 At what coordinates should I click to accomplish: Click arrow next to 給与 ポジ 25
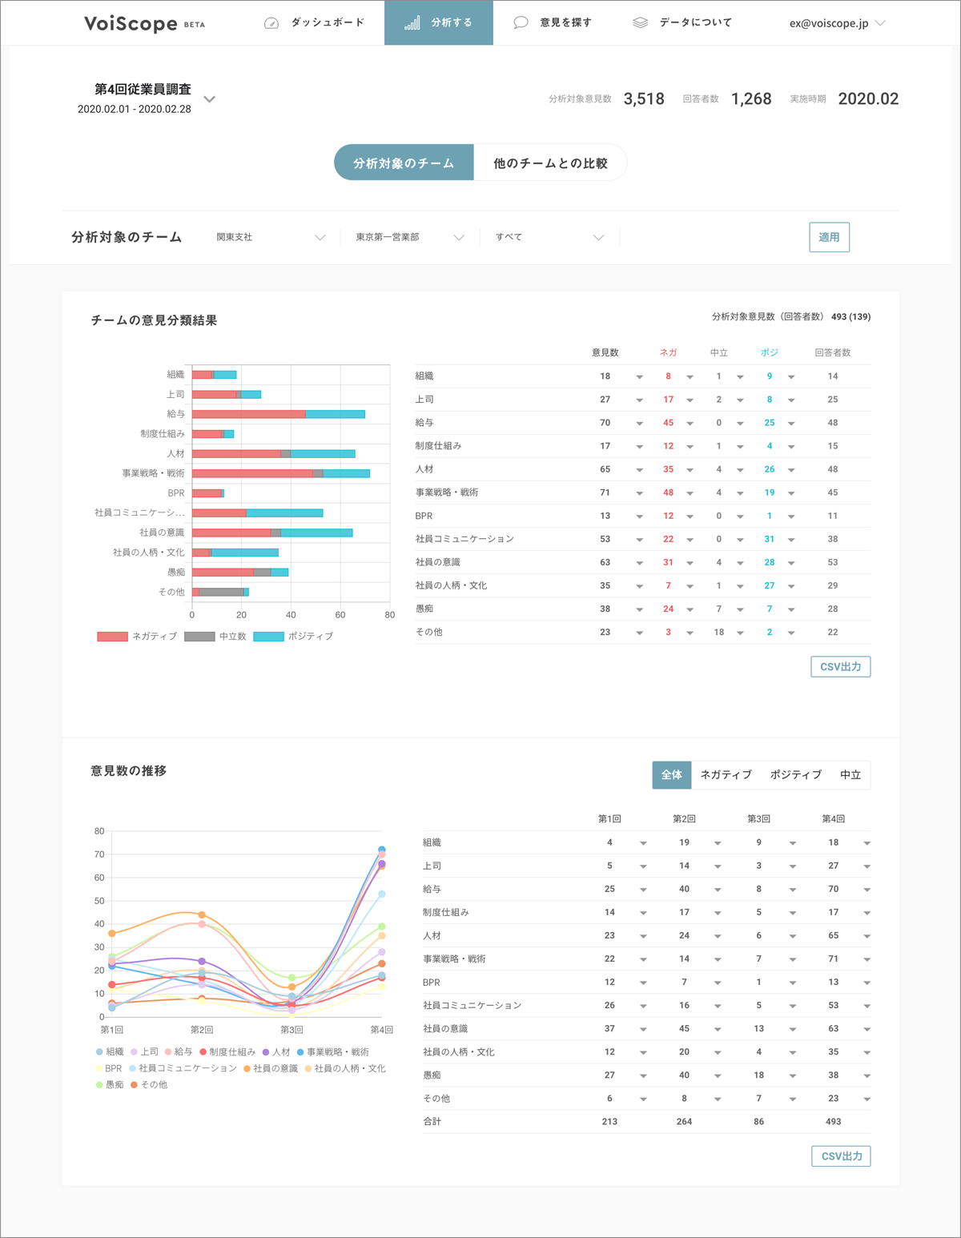(x=791, y=424)
